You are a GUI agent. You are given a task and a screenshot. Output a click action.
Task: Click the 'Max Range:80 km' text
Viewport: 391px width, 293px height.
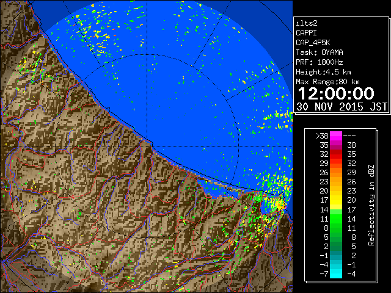point(327,82)
